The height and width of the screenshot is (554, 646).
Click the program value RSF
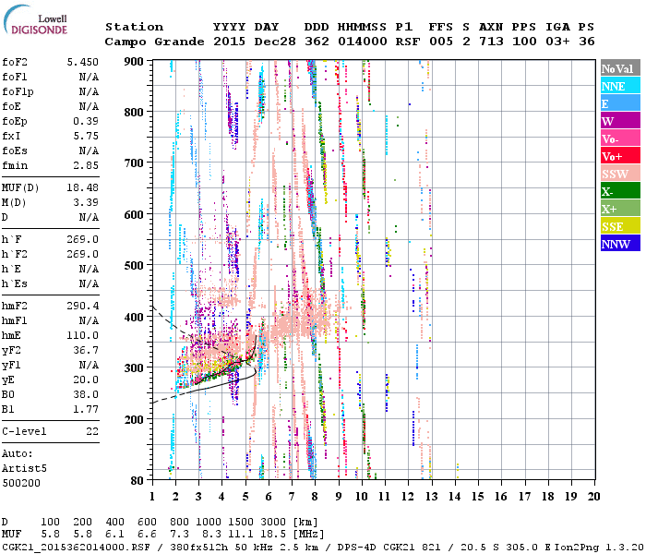(408, 42)
